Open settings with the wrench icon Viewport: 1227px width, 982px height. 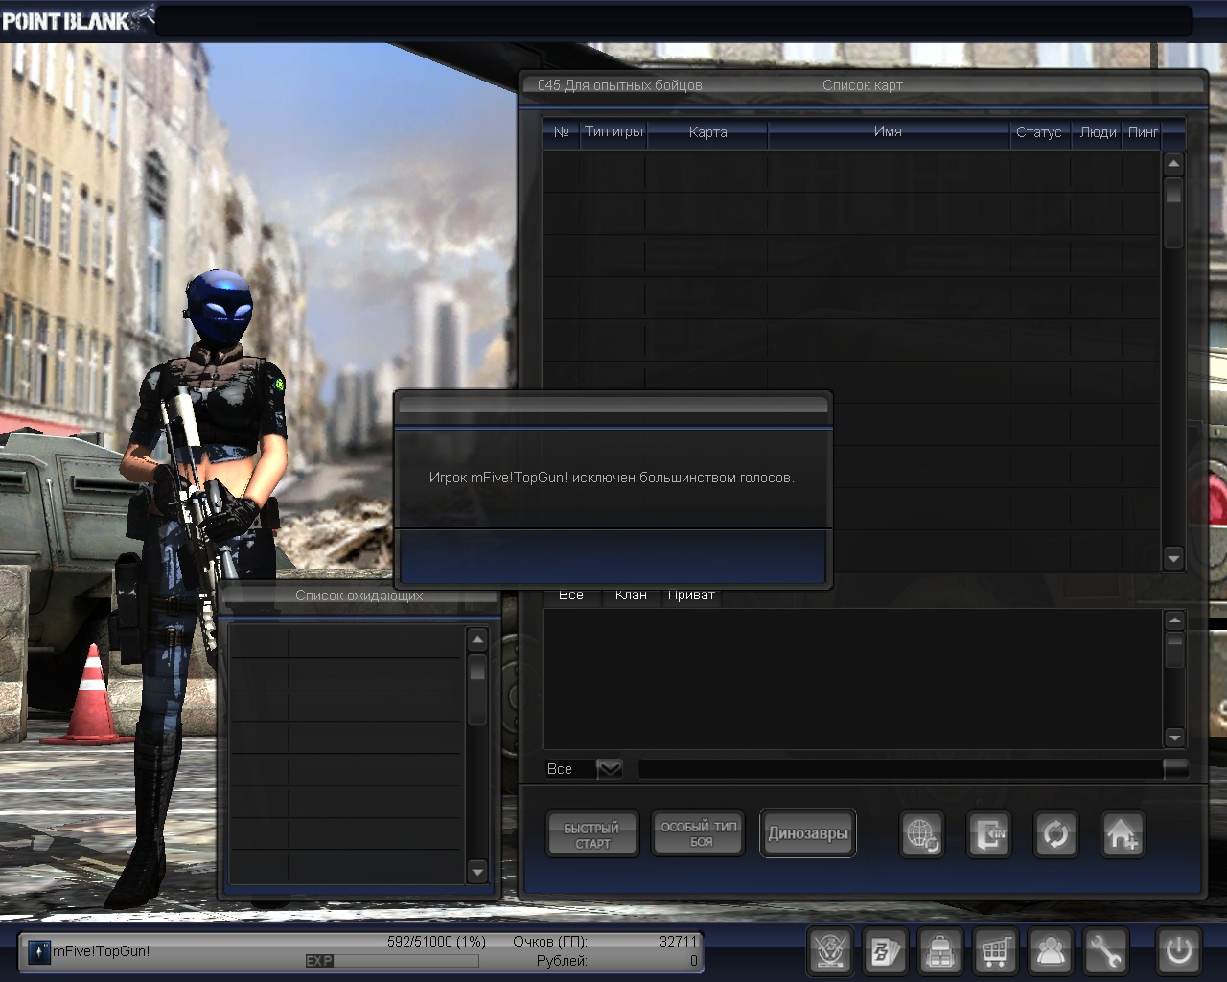point(1105,951)
